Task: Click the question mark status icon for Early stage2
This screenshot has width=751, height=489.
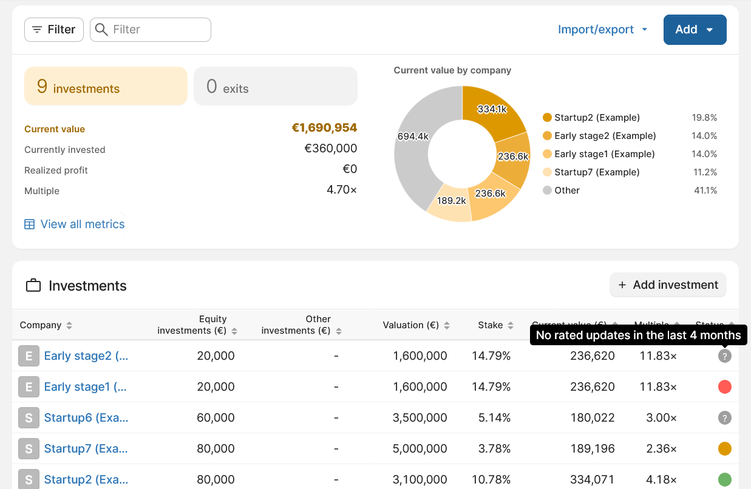Action: (724, 356)
